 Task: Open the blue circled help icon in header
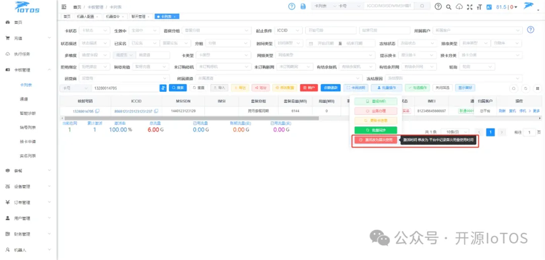[292, 6]
